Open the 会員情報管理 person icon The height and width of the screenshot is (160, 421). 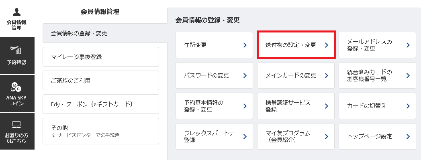pos(16,12)
